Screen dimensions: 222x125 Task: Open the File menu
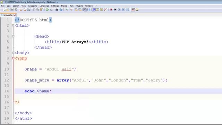click(x=3, y=6)
